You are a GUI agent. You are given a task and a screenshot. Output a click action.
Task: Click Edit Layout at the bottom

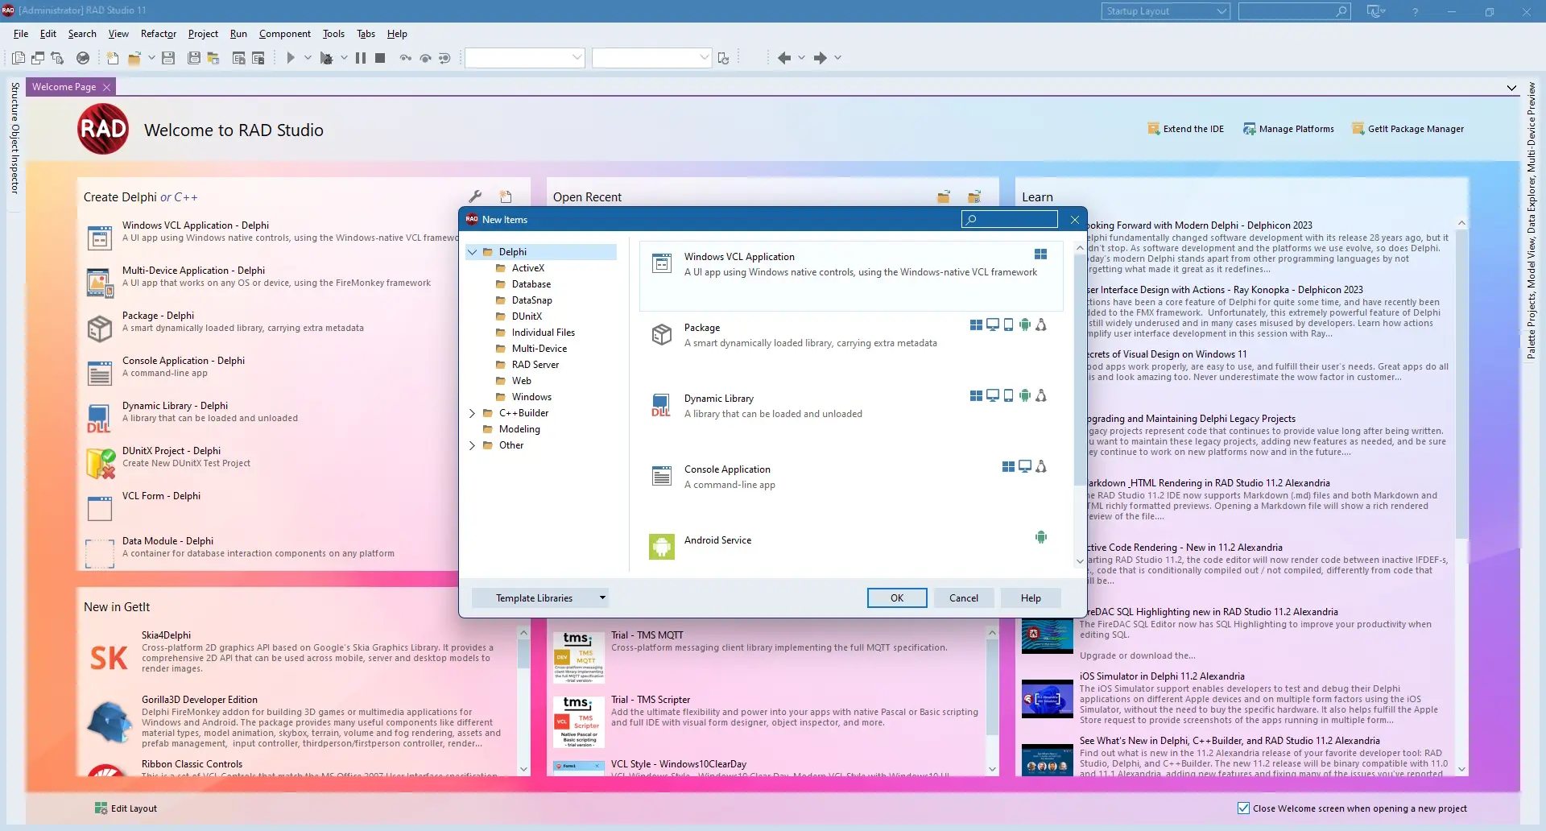[126, 808]
